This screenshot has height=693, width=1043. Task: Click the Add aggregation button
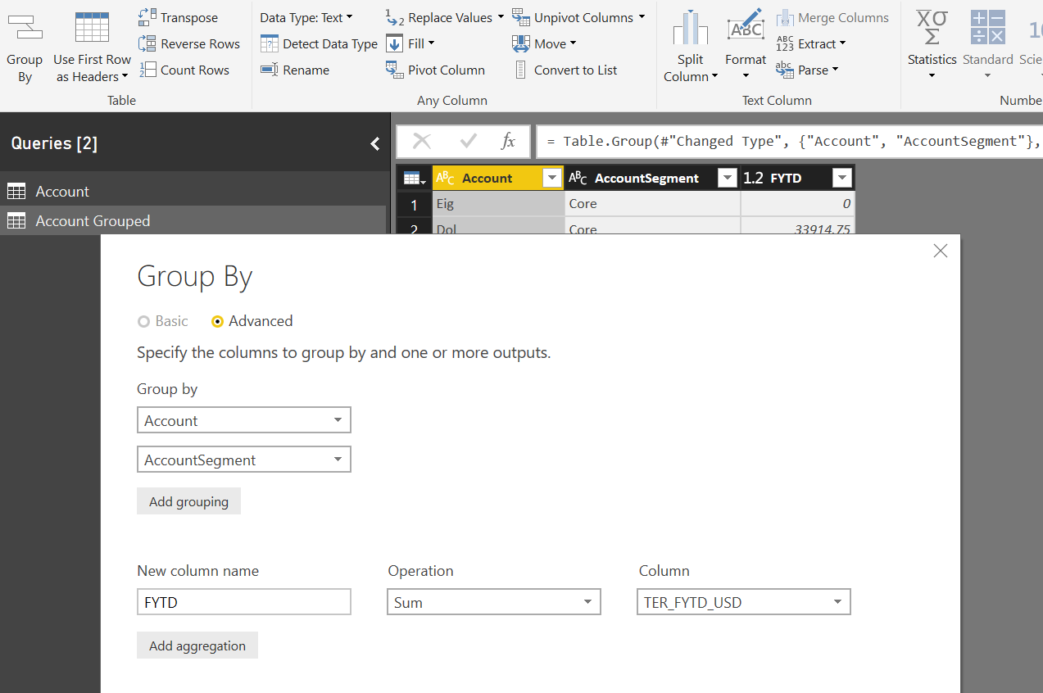coord(197,645)
